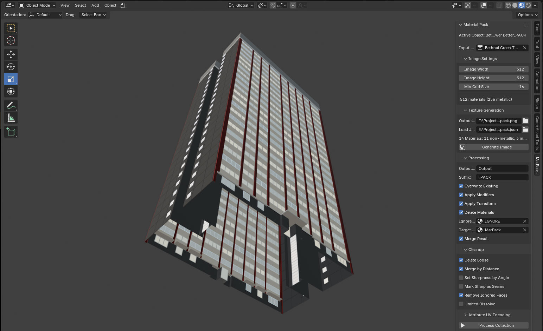
Task: Activate the Move tool
Action: pos(11,54)
